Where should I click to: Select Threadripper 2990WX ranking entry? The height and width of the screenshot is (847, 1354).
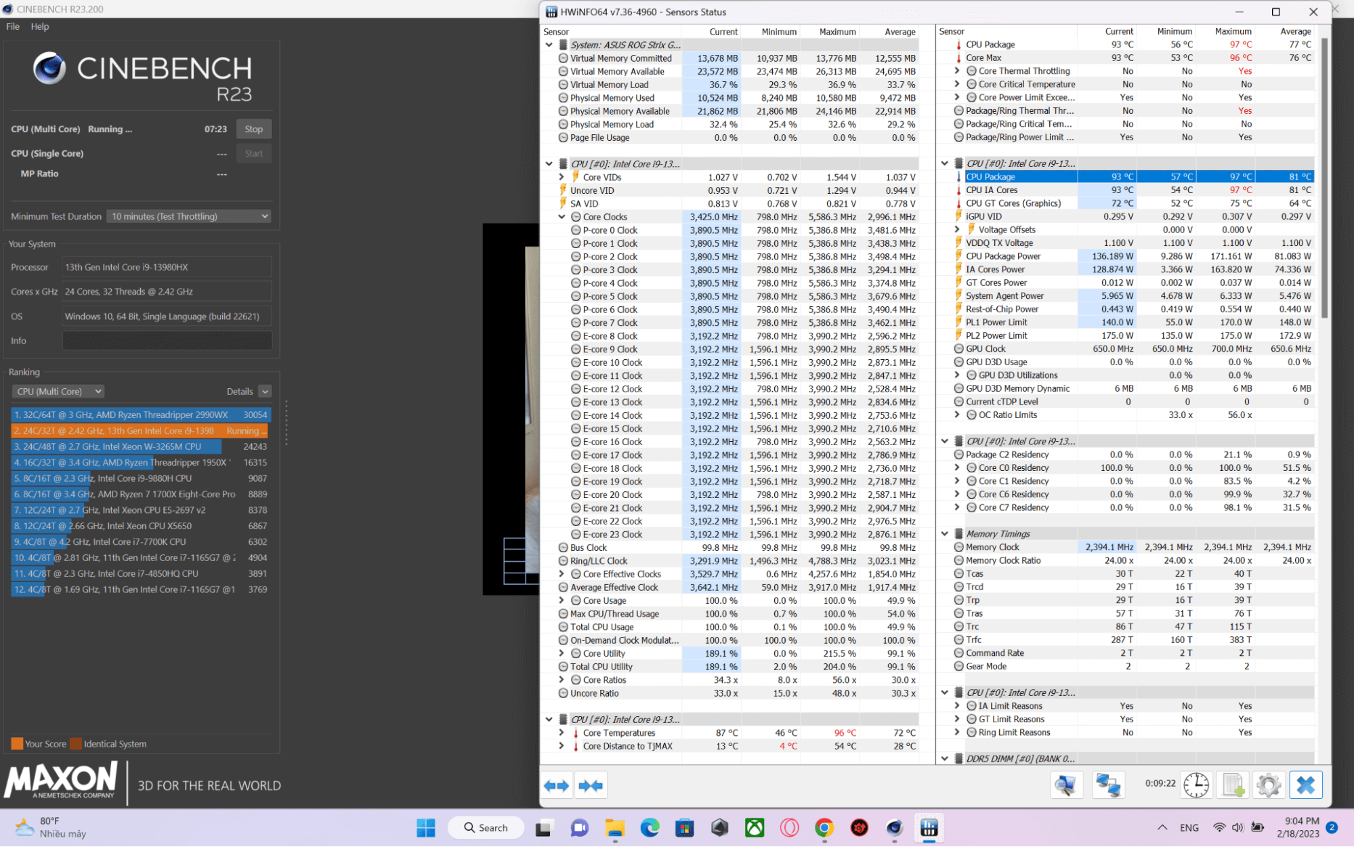[x=140, y=415]
